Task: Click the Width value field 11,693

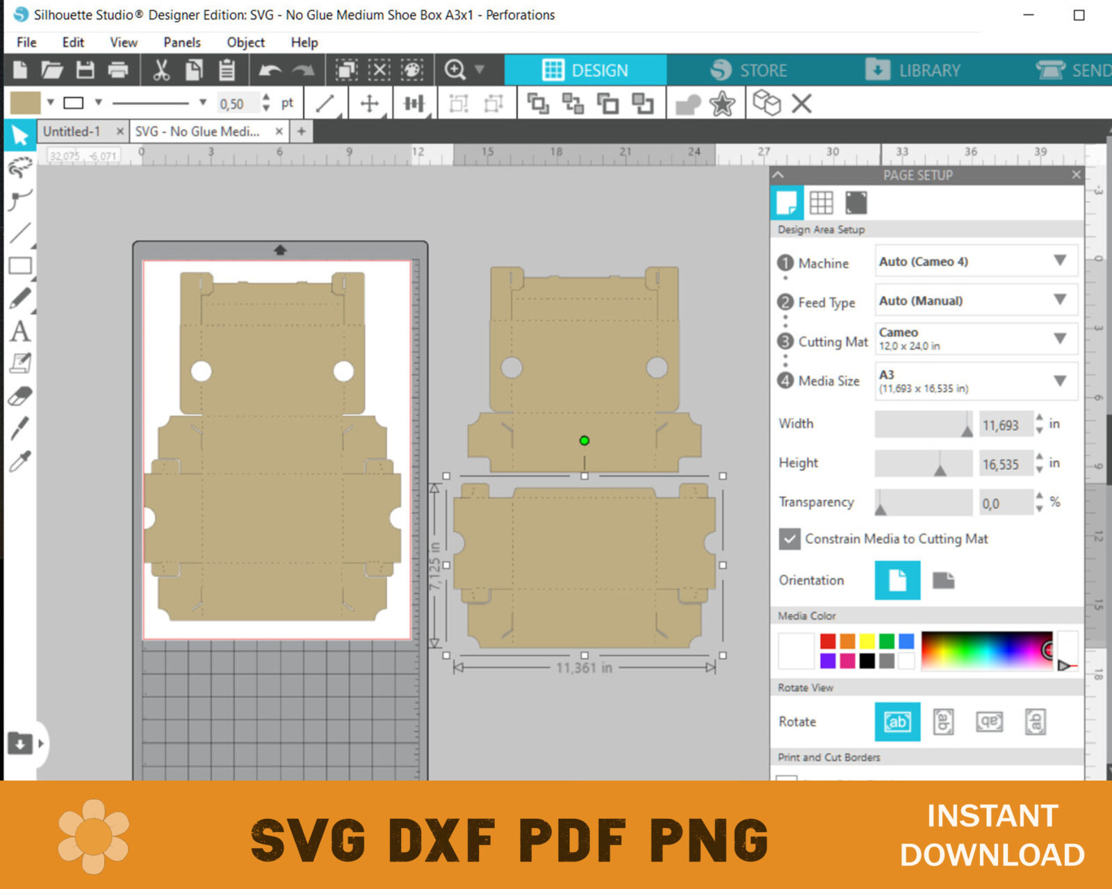Action: pyautogui.click(x=1004, y=425)
